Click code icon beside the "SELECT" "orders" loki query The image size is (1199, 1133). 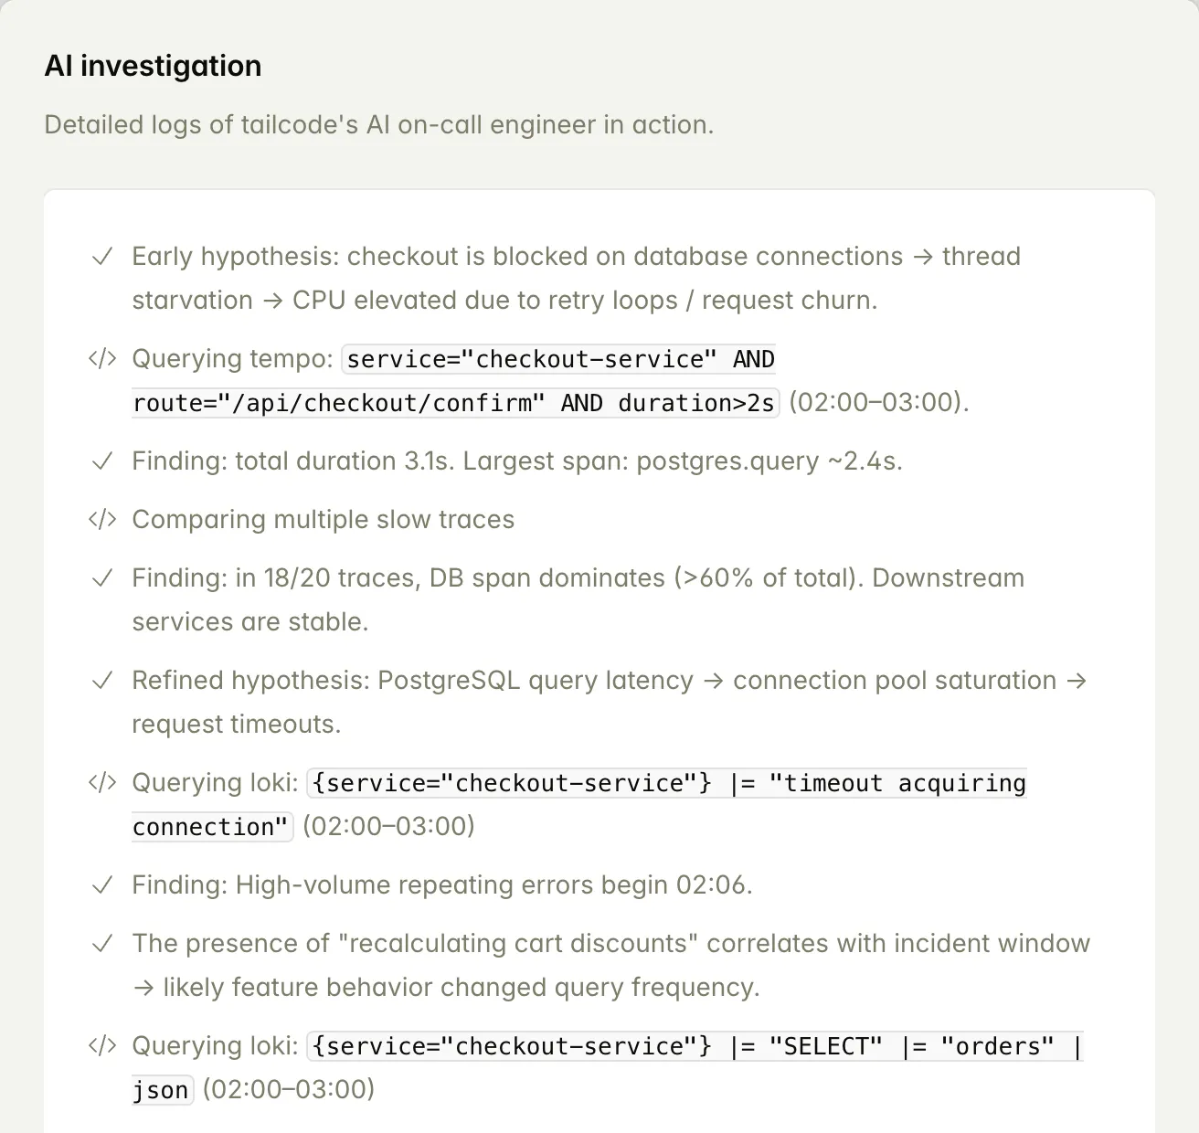point(102,1046)
